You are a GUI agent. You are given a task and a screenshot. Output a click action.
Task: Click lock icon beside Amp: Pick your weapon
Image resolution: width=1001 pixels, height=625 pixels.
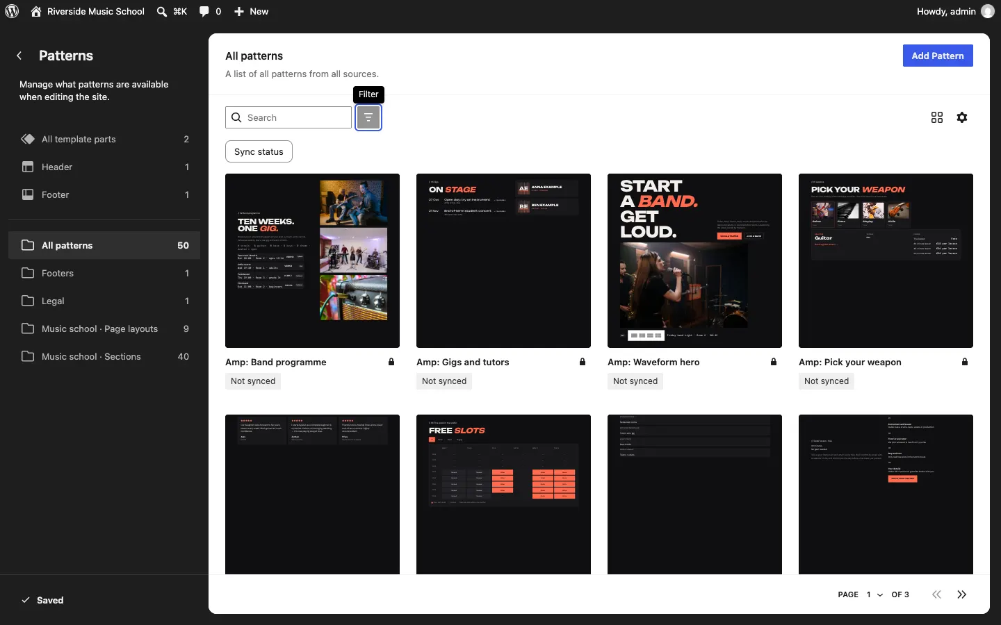click(965, 362)
